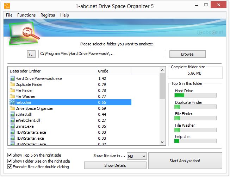This screenshot has width=230, height=177.
Task: Open the Functions menu
Action: point(26,15)
